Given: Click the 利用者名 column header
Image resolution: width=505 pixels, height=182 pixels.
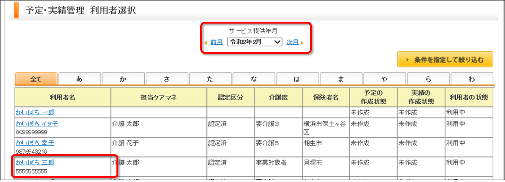Looking at the screenshot, I should (62, 97).
